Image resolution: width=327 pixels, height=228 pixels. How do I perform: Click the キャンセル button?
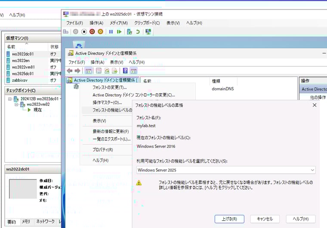pyautogui.click(x=265, y=219)
